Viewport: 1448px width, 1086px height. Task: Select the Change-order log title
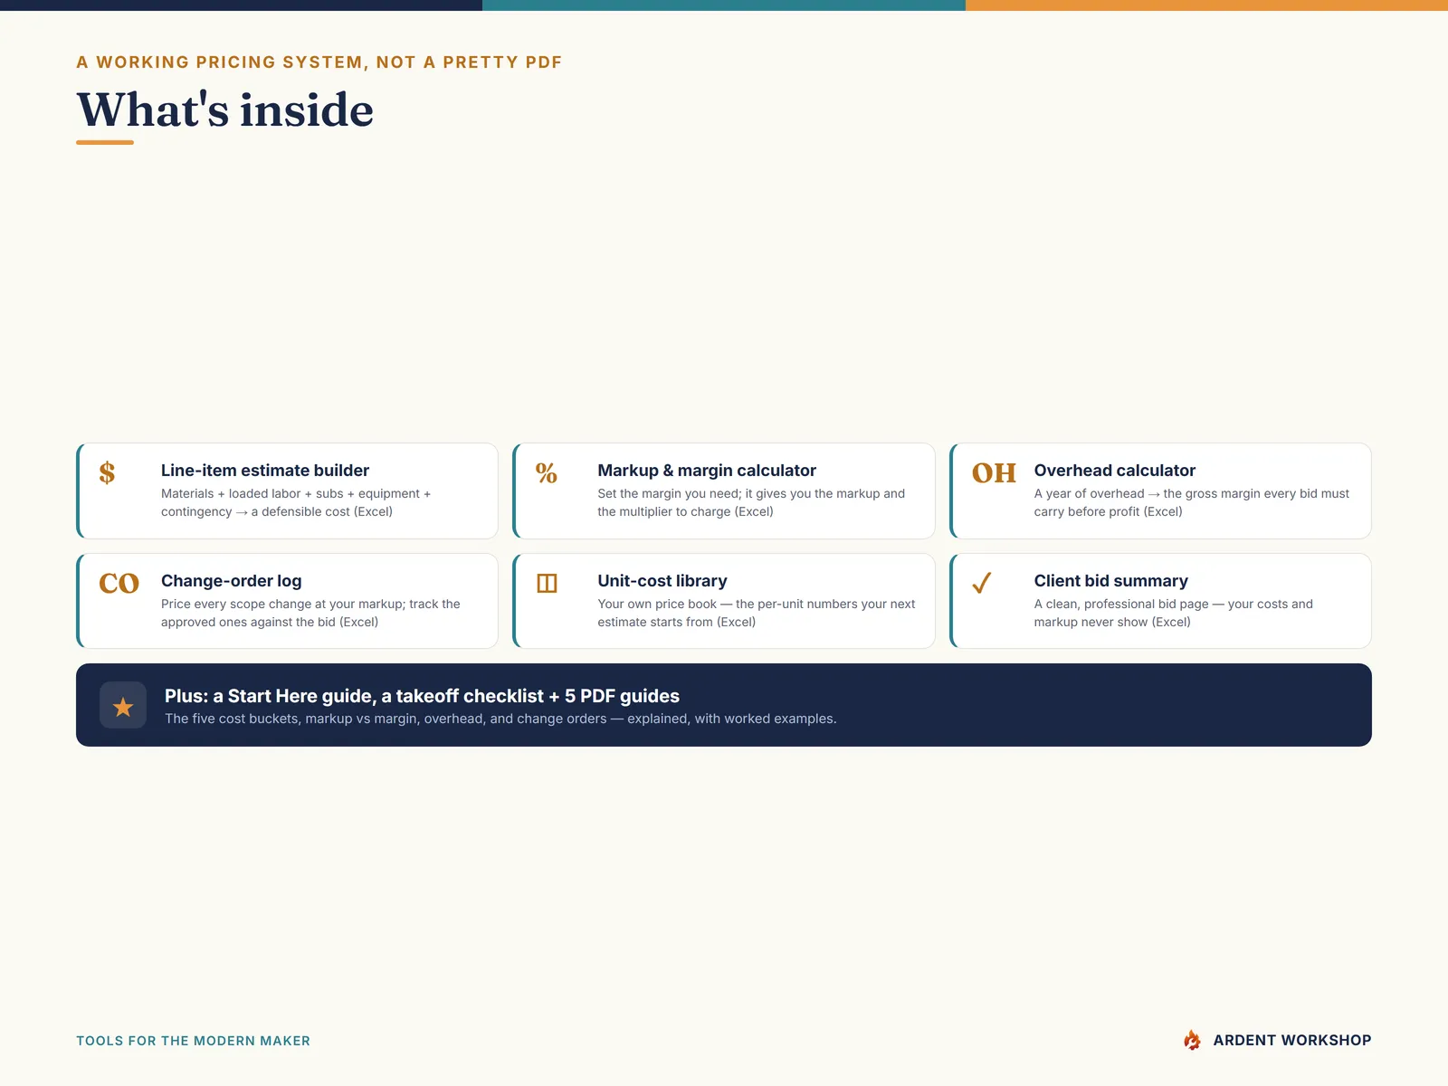point(232,581)
